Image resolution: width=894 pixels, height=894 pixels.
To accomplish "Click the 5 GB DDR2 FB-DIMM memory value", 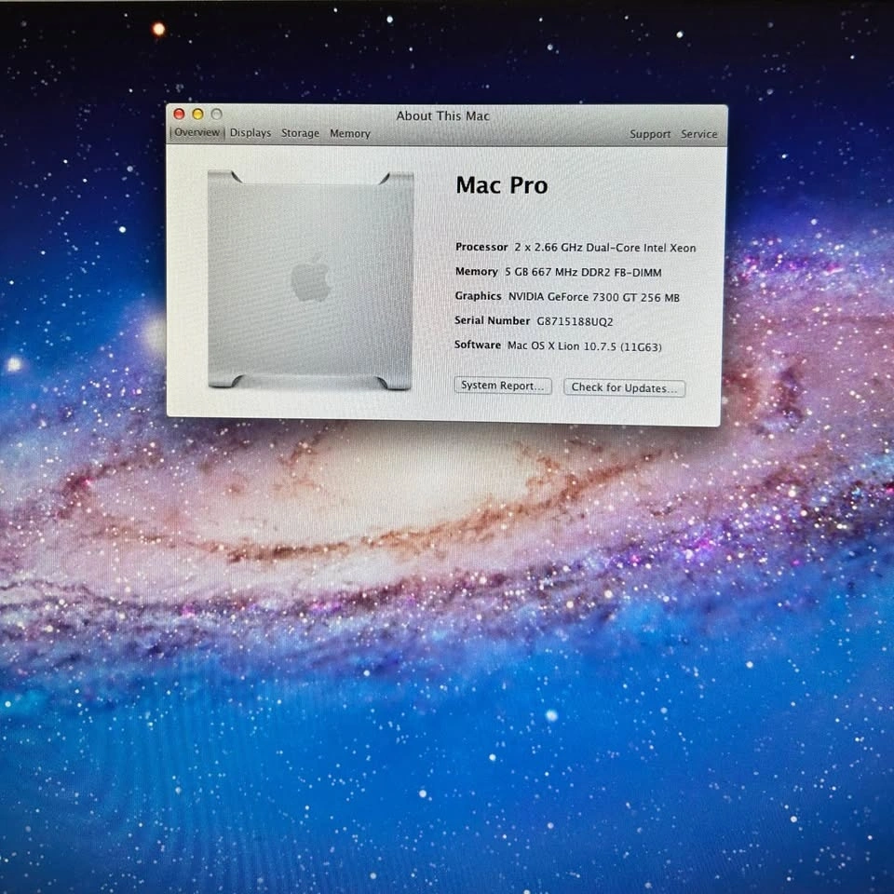I will click(583, 272).
